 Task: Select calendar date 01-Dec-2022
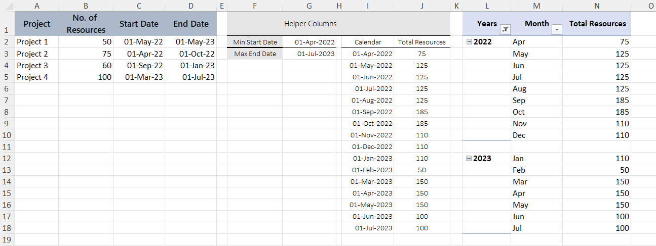368,146
